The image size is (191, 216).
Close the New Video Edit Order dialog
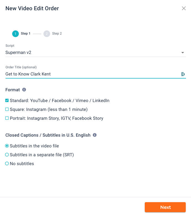(184, 8)
